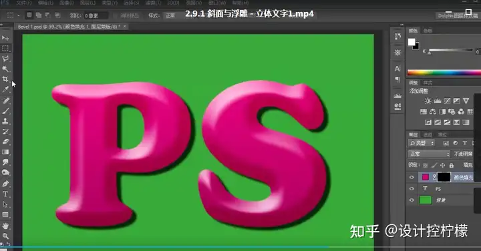Add a Curves adjustment

pos(447,101)
